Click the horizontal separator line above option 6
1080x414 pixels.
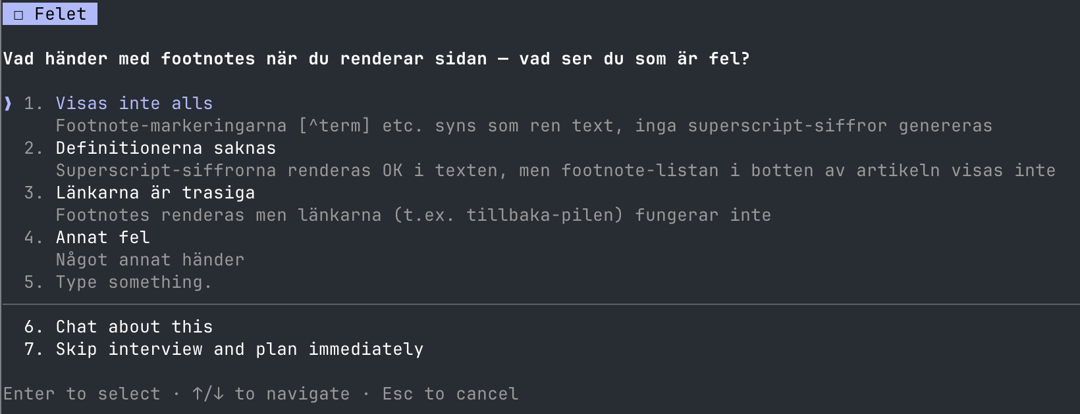540,304
